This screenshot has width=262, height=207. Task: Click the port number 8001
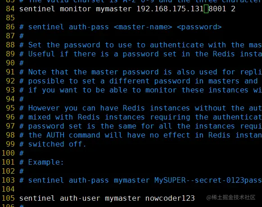click(x=217, y=9)
